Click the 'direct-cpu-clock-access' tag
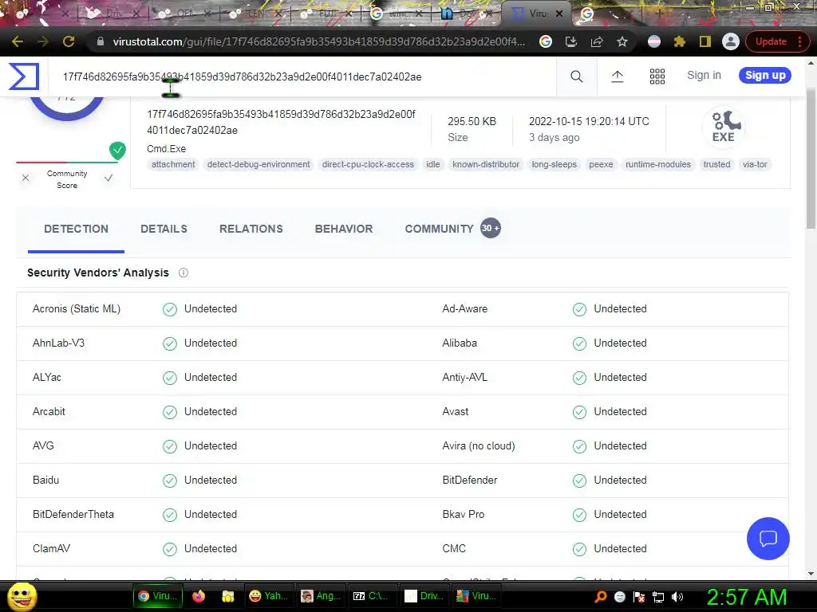817x612 pixels. pyautogui.click(x=368, y=164)
